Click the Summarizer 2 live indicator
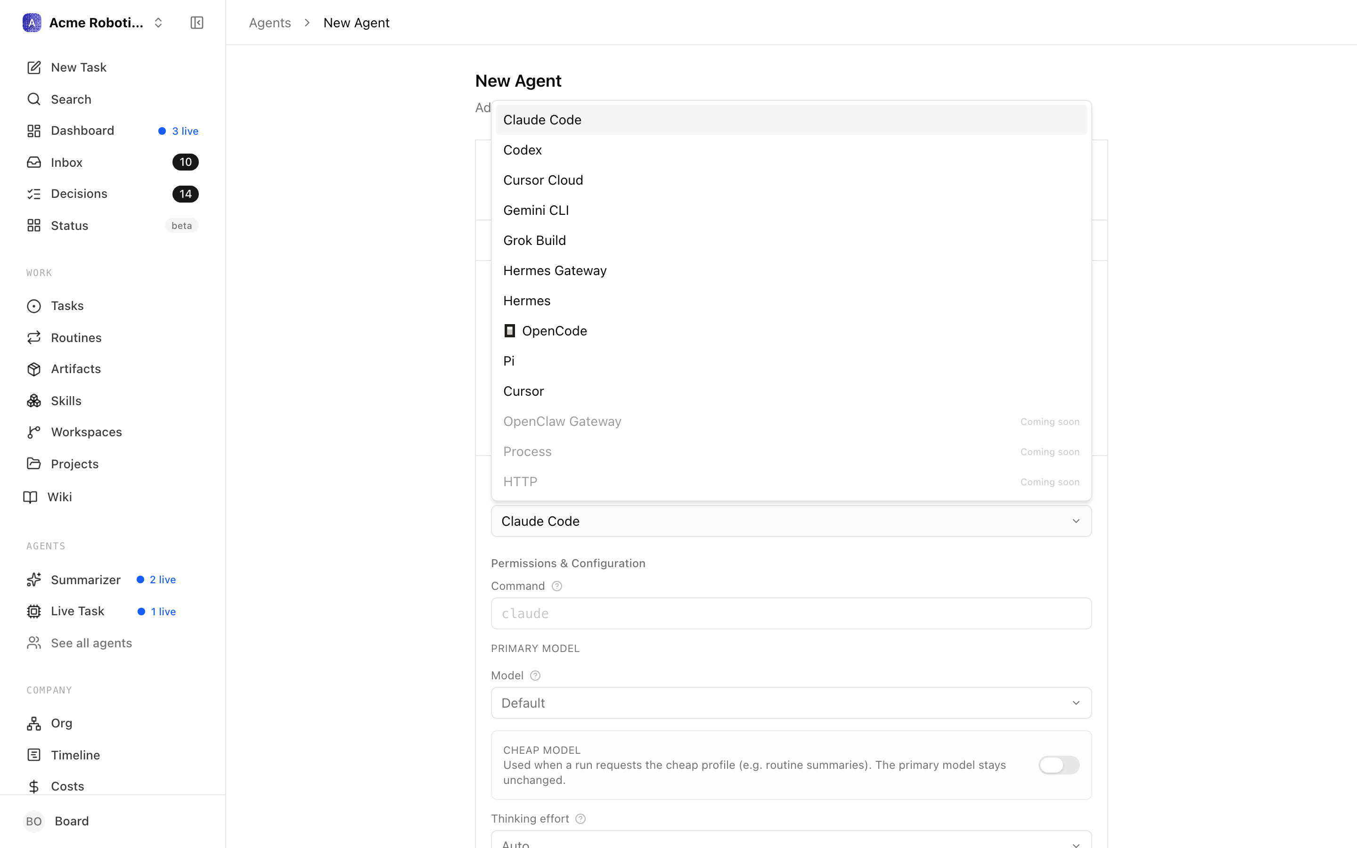This screenshot has width=1357, height=848. (x=156, y=579)
